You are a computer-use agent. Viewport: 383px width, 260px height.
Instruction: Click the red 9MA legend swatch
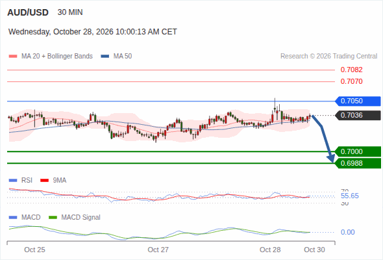coord(44,181)
